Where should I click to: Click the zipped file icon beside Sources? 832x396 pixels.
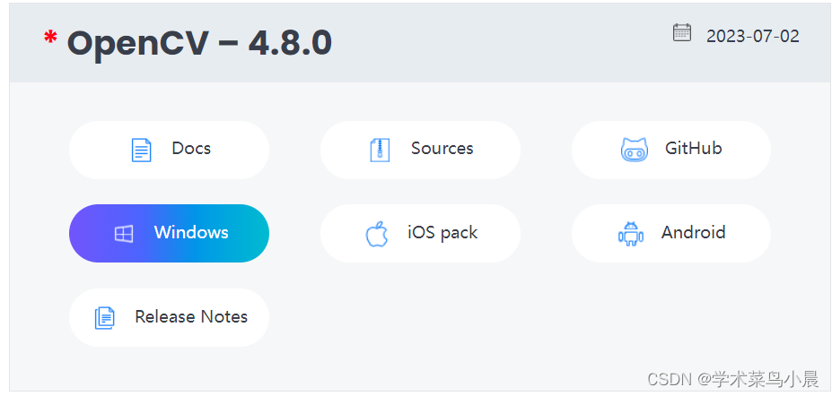click(x=380, y=150)
